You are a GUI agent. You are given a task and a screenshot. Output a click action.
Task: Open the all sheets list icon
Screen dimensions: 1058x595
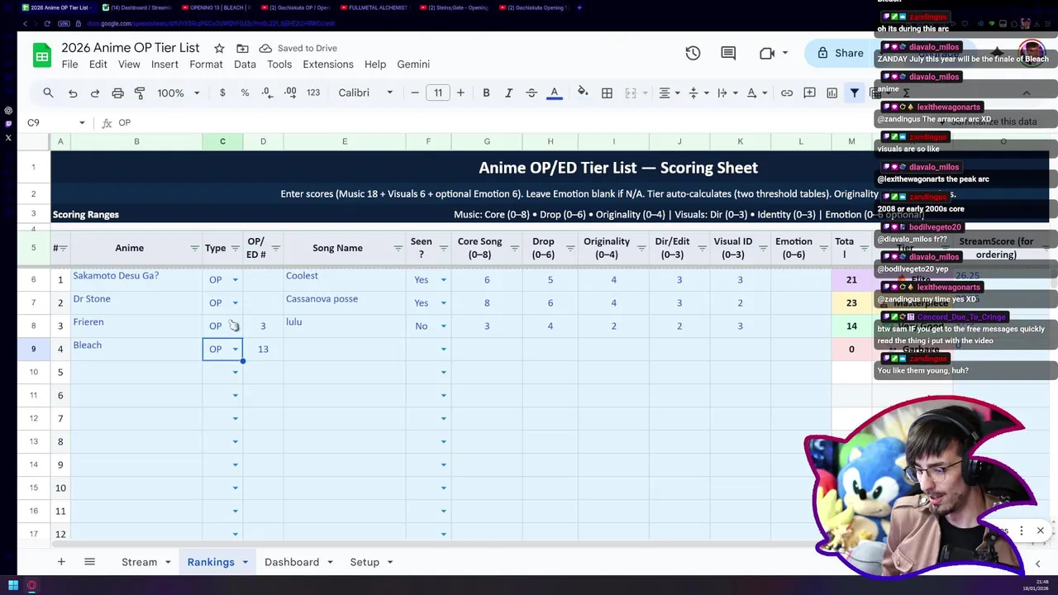tap(89, 562)
